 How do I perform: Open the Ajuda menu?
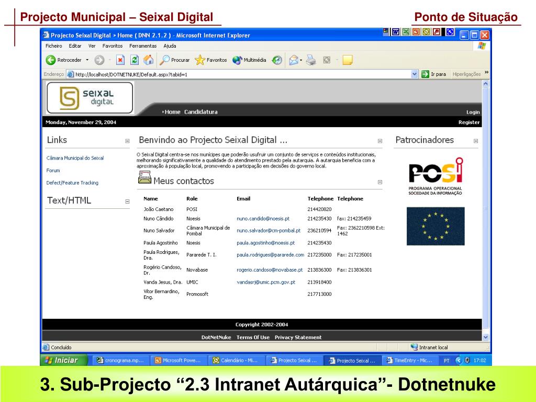pos(170,46)
